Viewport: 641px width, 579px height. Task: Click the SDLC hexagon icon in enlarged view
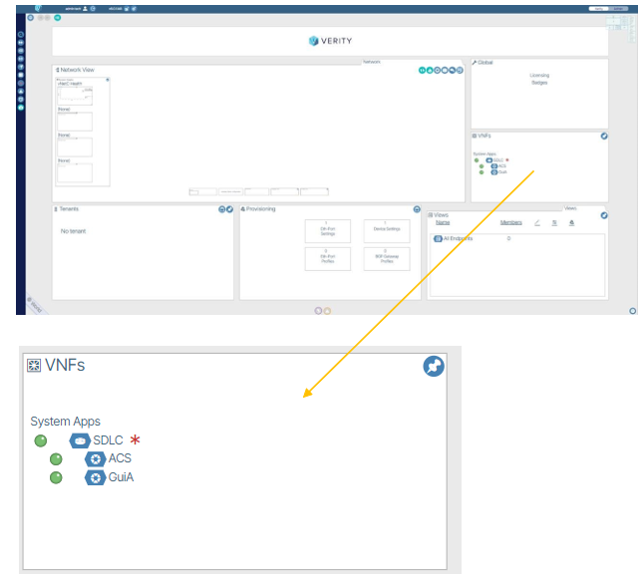click(80, 440)
